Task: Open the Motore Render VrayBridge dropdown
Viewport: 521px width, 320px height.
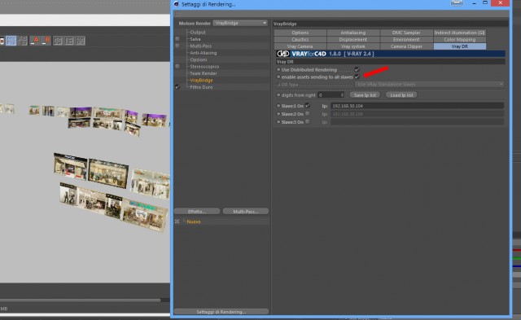Action: pyautogui.click(x=240, y=23)
